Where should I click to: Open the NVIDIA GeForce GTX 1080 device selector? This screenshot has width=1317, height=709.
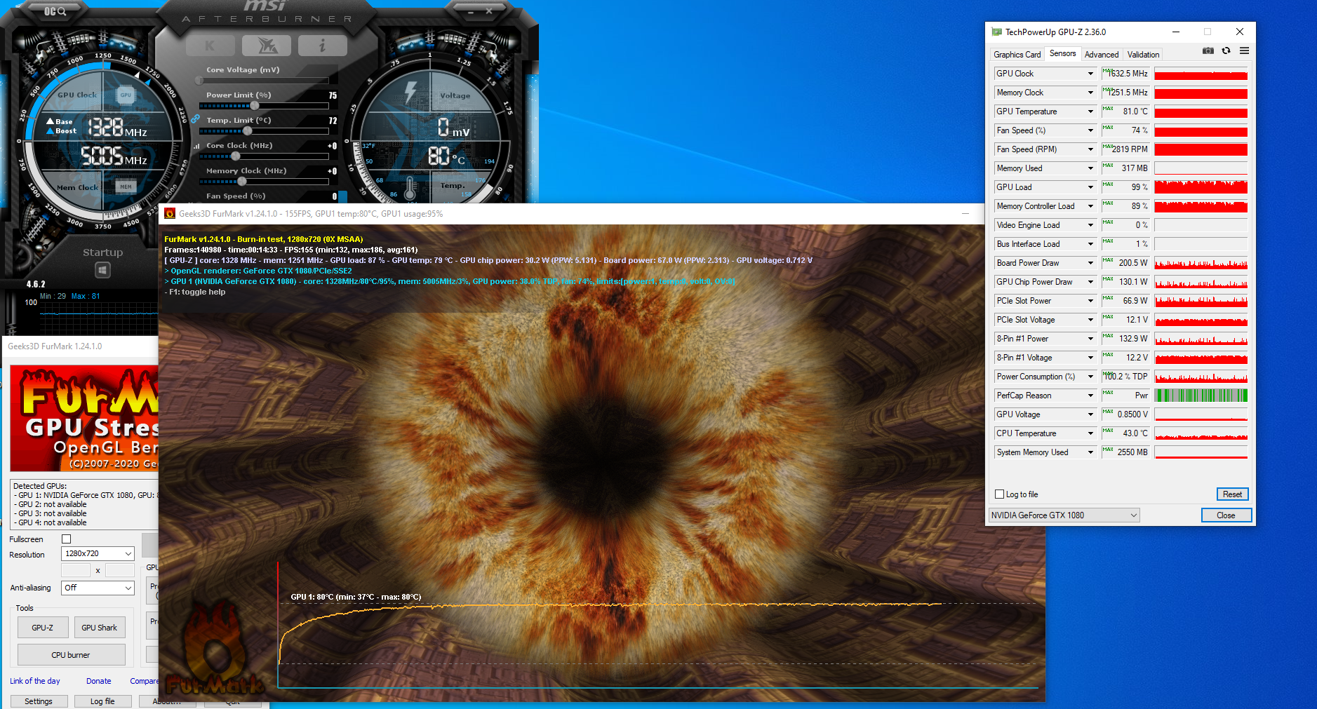[1064, 515]
